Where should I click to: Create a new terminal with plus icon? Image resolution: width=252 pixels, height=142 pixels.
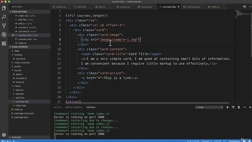click(228, 107)
